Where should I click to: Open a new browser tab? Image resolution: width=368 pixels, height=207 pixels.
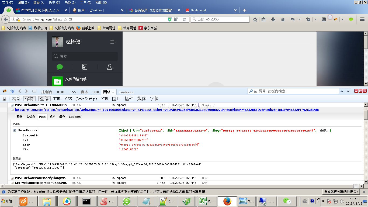pos(244,10)
